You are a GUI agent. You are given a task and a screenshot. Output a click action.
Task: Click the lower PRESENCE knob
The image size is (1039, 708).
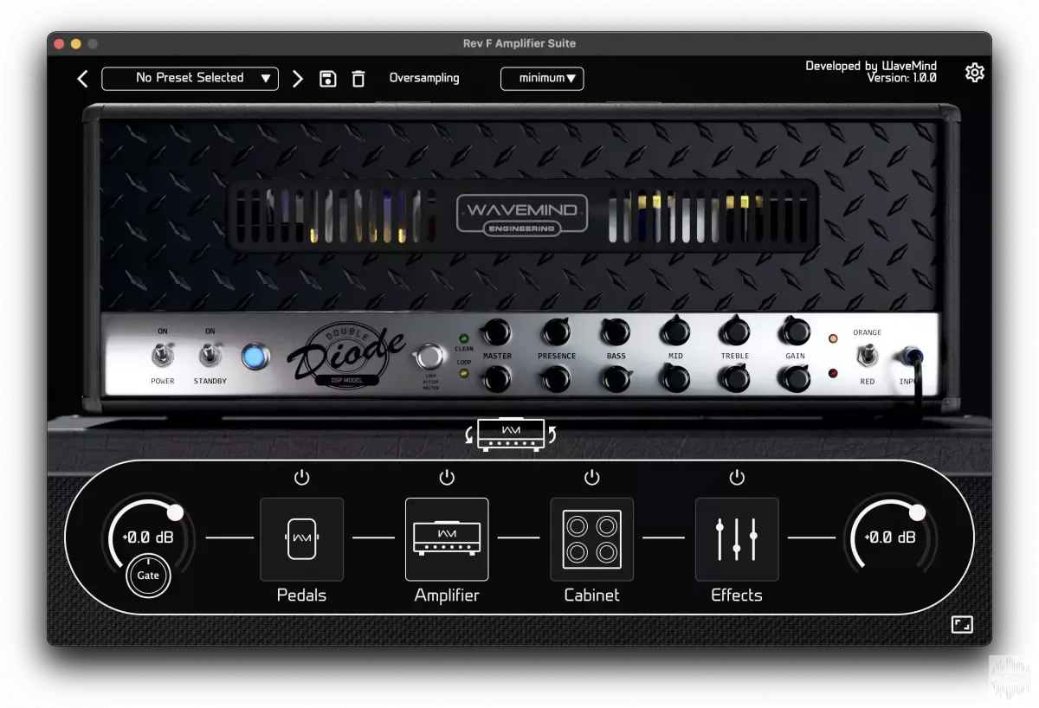(x=556, y=378)
